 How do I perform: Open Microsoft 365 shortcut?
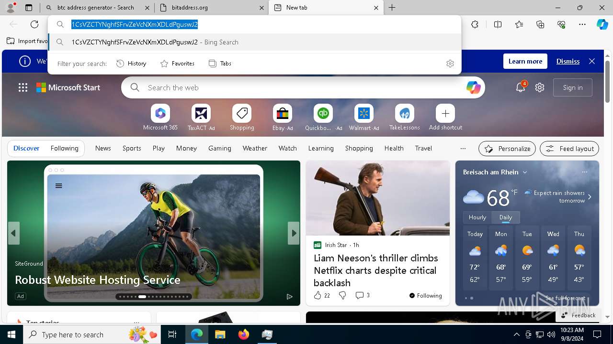coord(160,118)
